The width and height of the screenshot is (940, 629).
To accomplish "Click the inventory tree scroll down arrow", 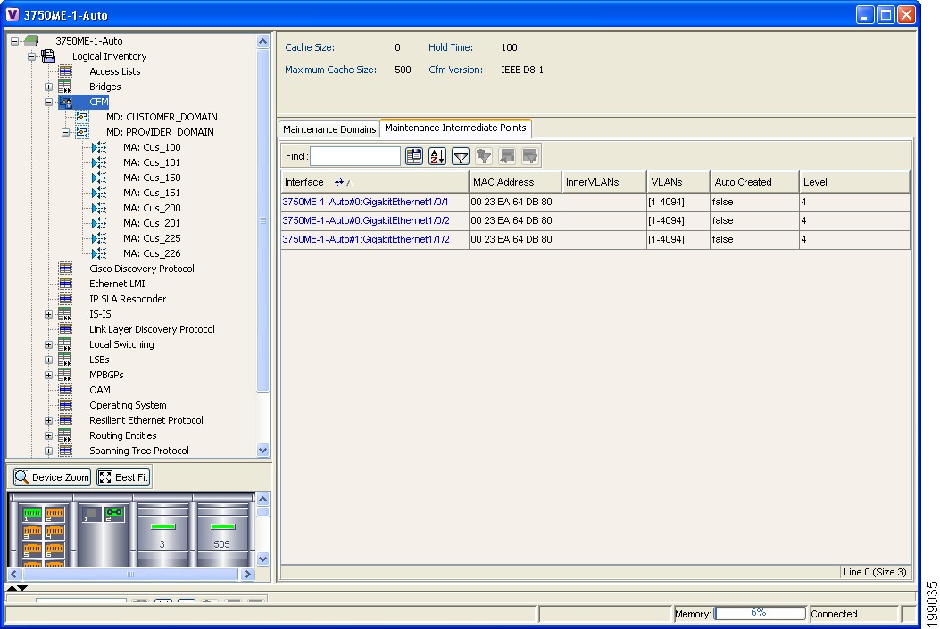I will pos(262,450).
